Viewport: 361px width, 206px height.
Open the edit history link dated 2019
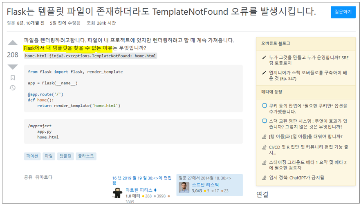[x=142, y=180]
